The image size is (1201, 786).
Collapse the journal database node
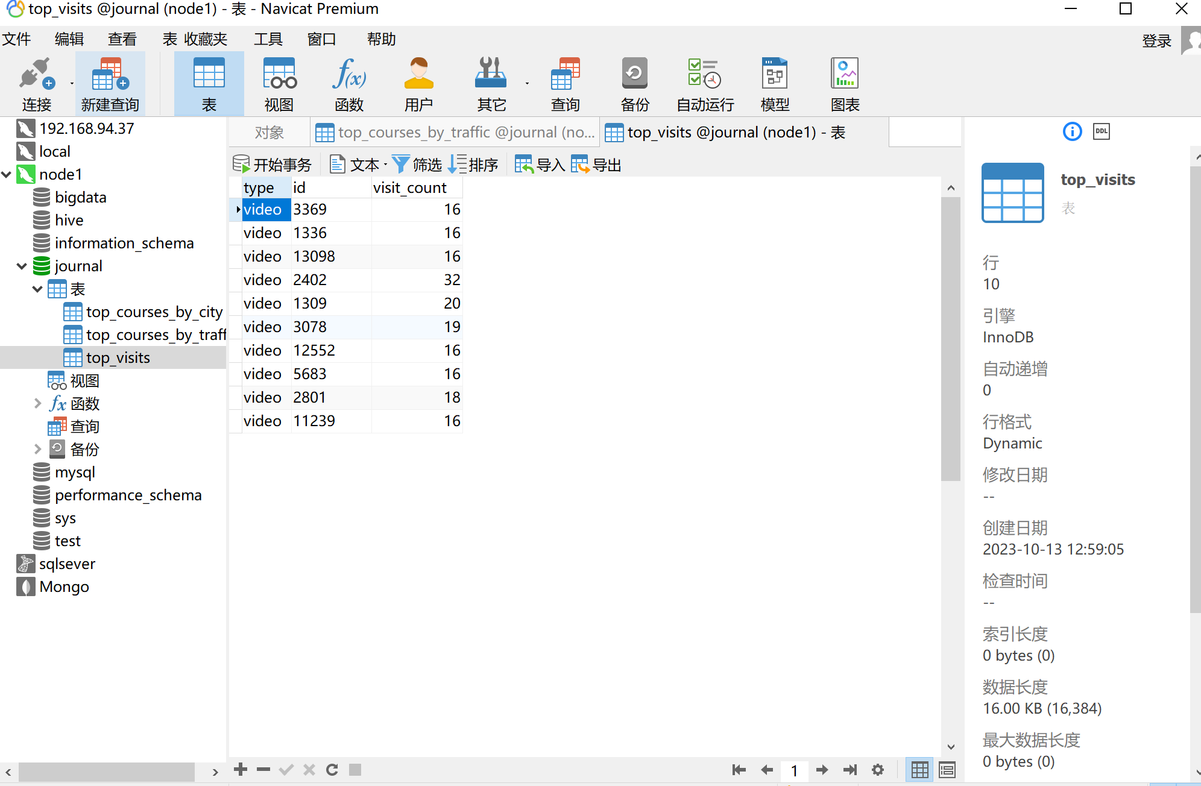[x=22, y=266]
